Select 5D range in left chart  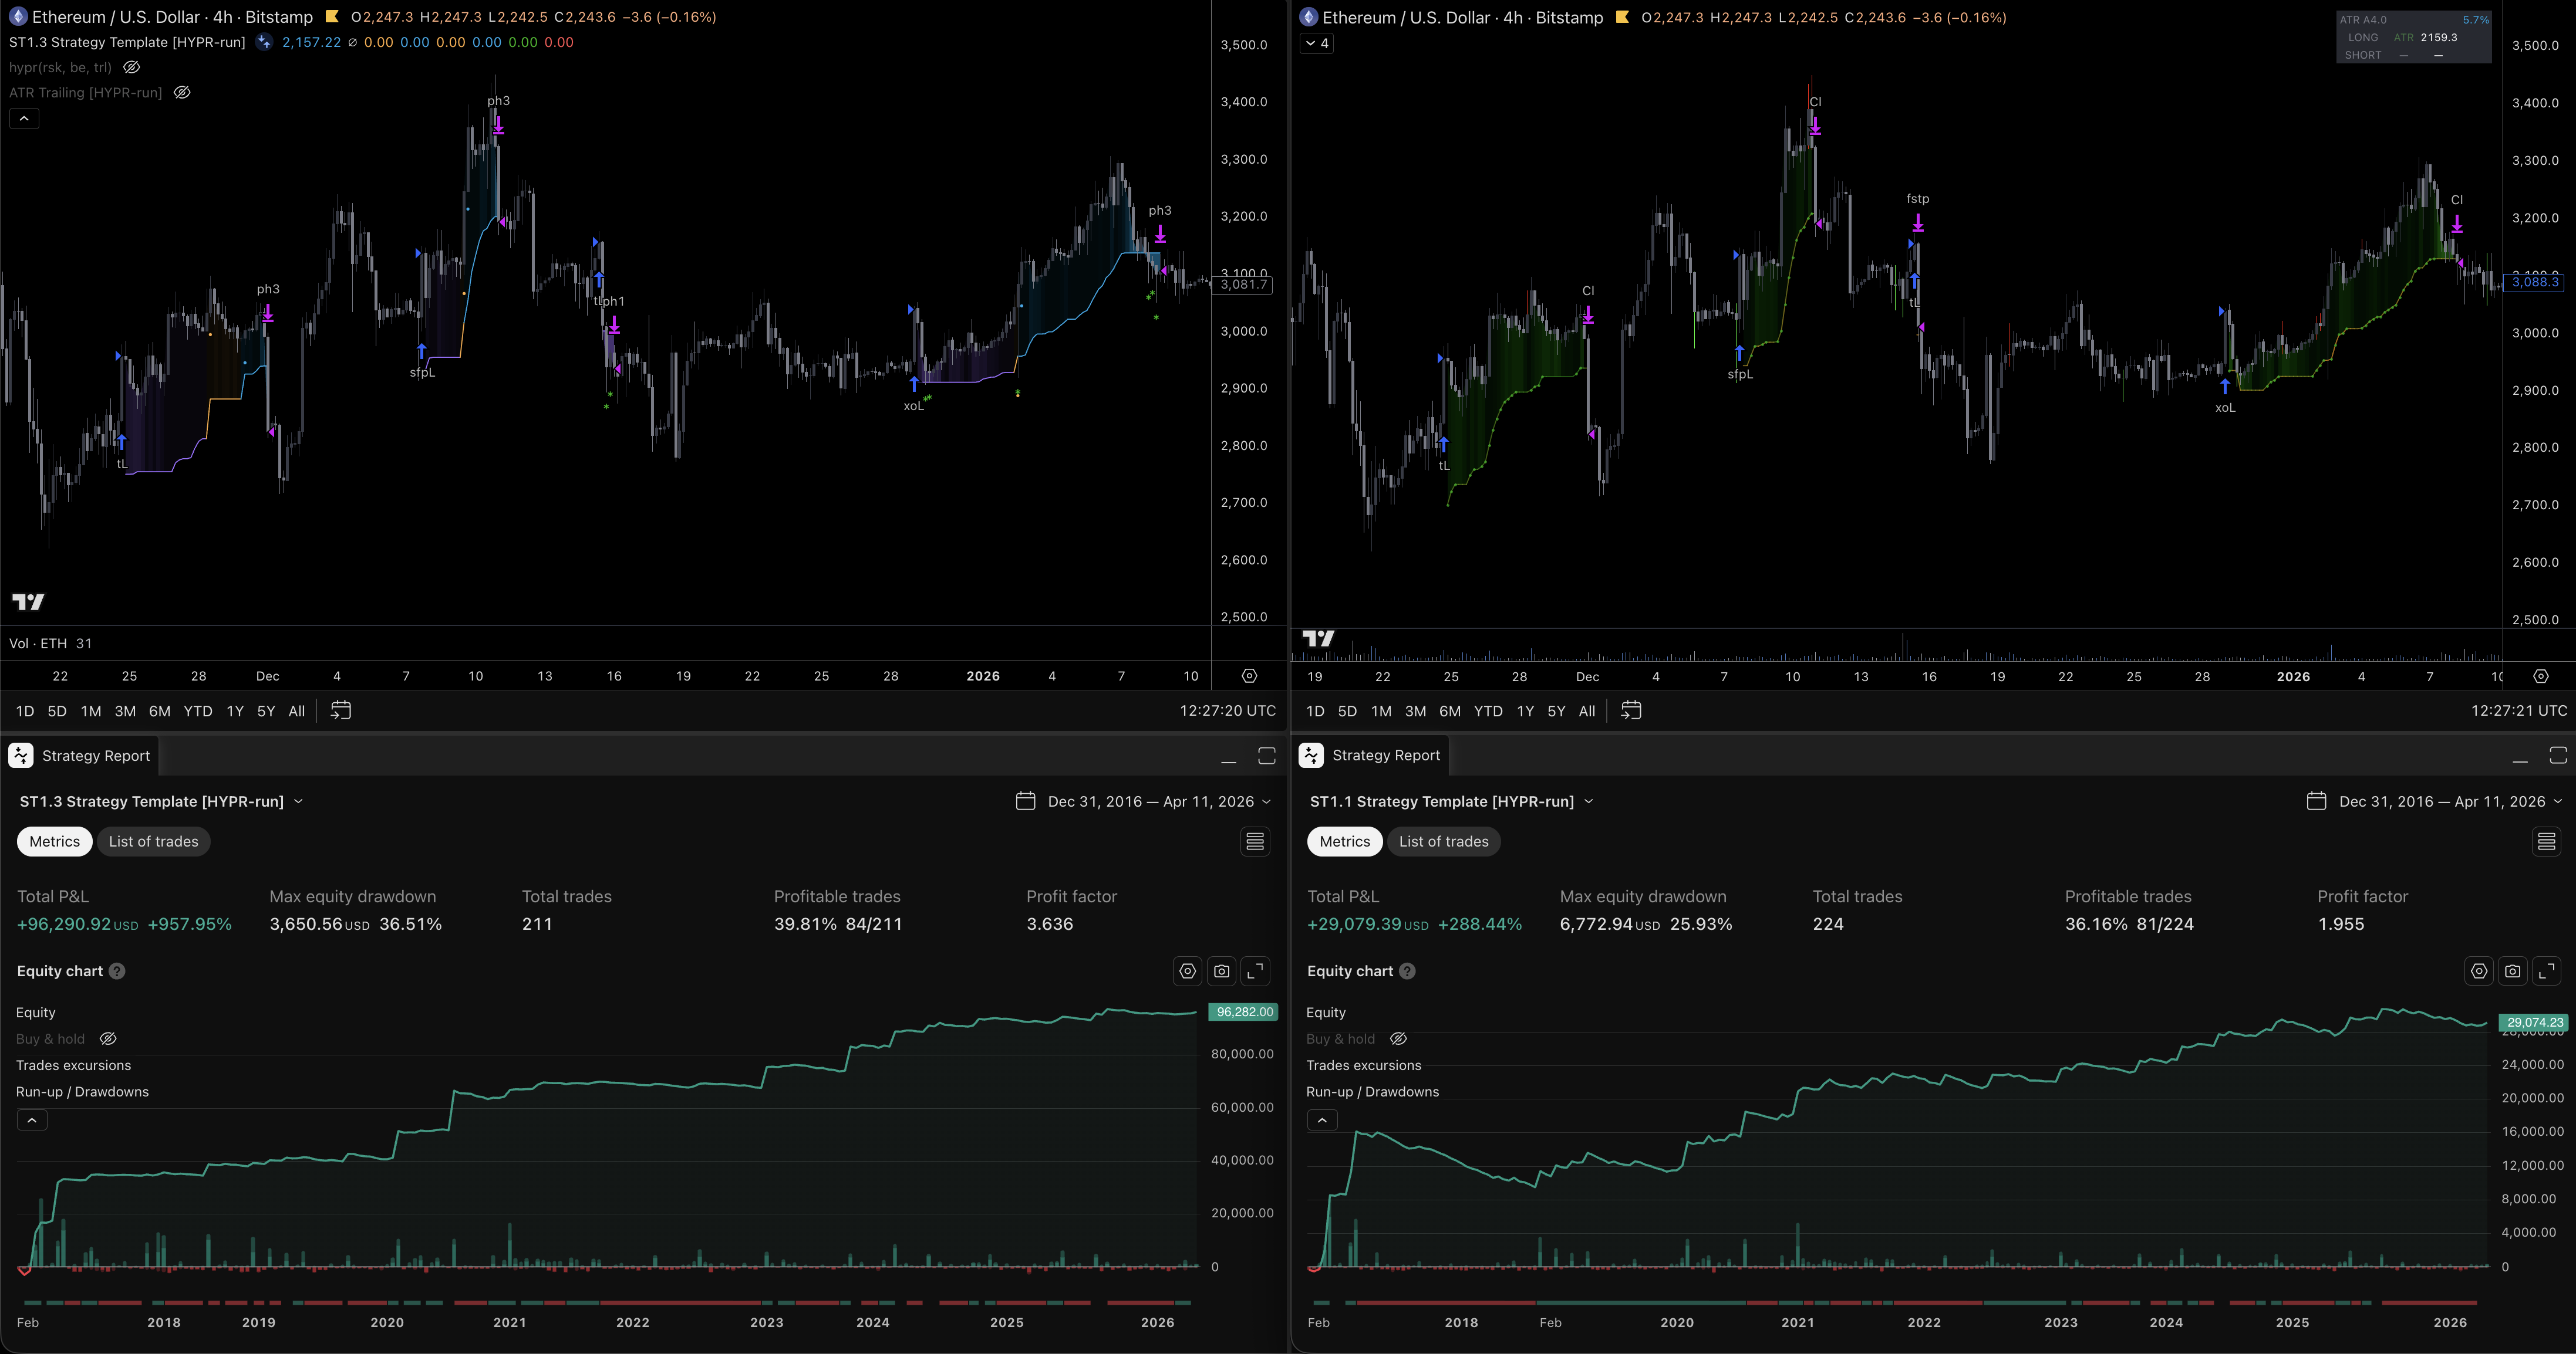(x=57, y=712)
